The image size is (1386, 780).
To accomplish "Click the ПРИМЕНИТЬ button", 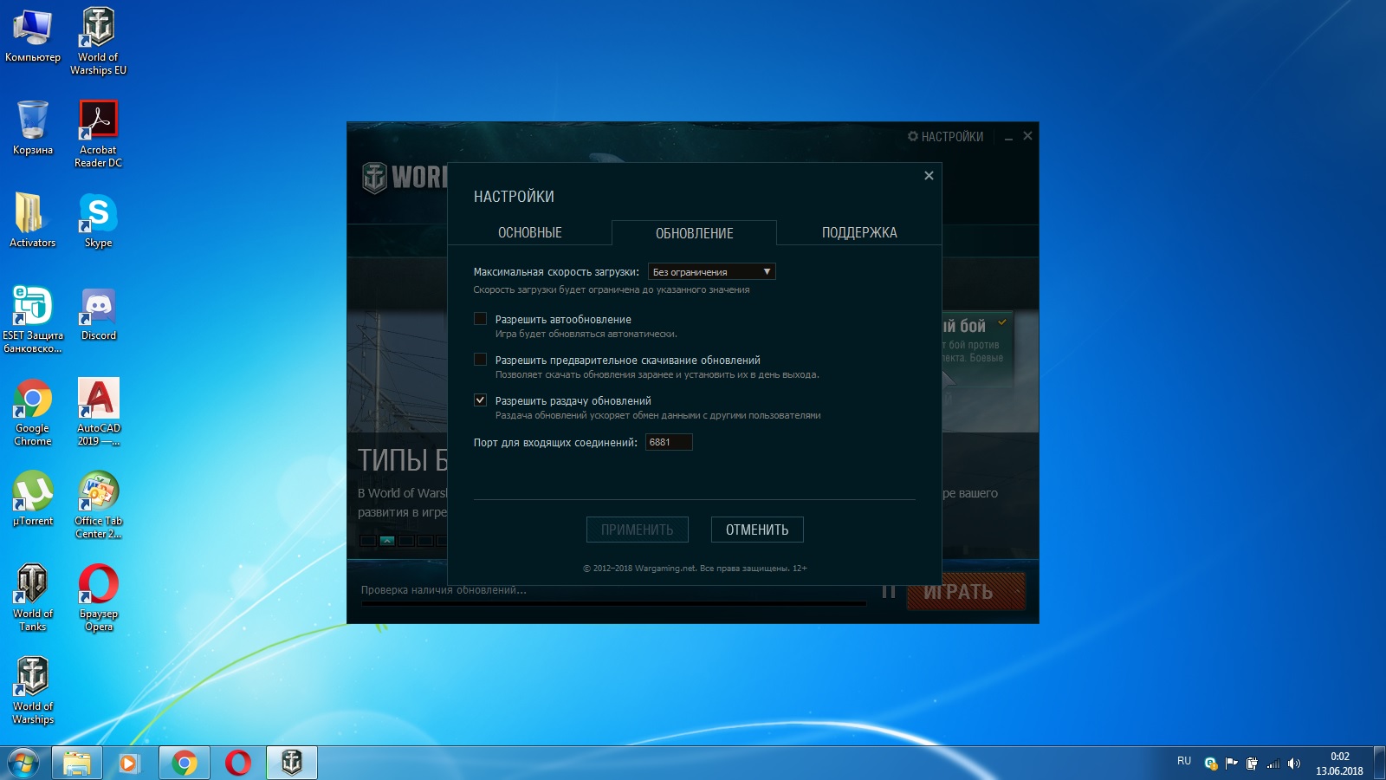I will 638,530.
